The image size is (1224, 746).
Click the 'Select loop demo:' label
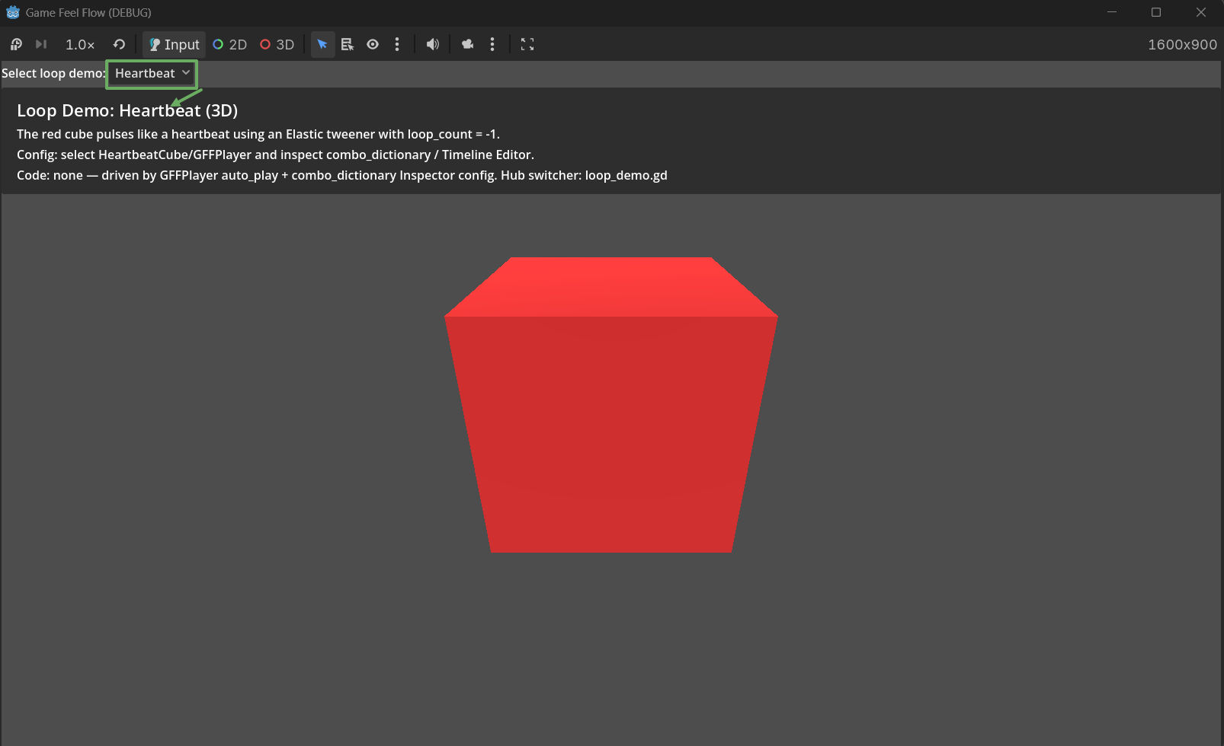coord(53,73)
